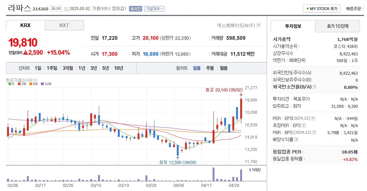Select the 월봉 monthly candle chart

pyautogui.click(x=223, y=68)
